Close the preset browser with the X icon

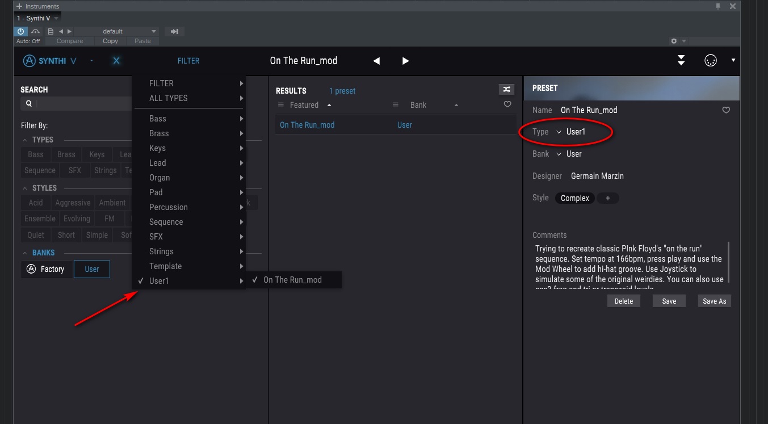click(116, 61)
